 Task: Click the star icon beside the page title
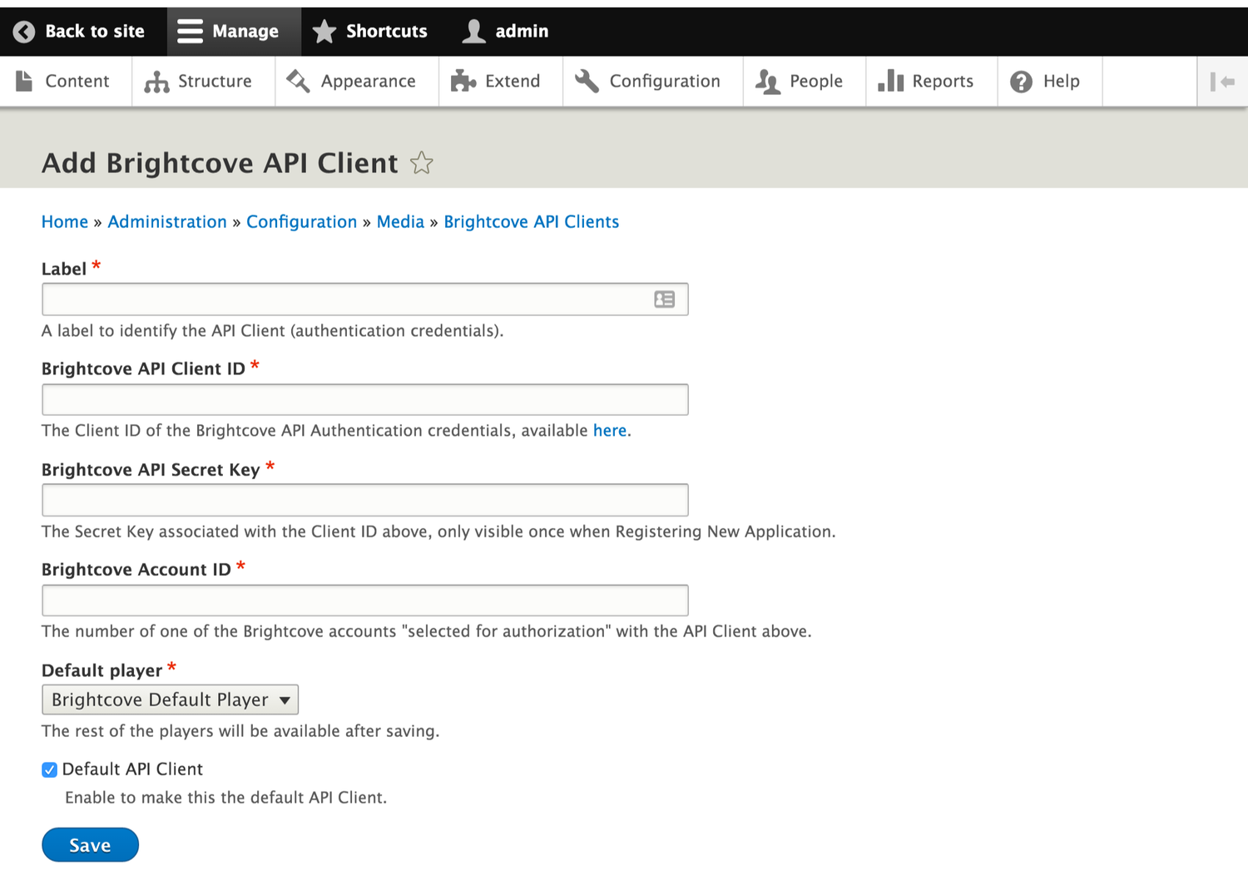(422, 163)
